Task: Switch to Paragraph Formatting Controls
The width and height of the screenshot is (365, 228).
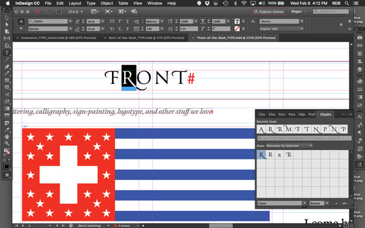Action: coord(21,29)
